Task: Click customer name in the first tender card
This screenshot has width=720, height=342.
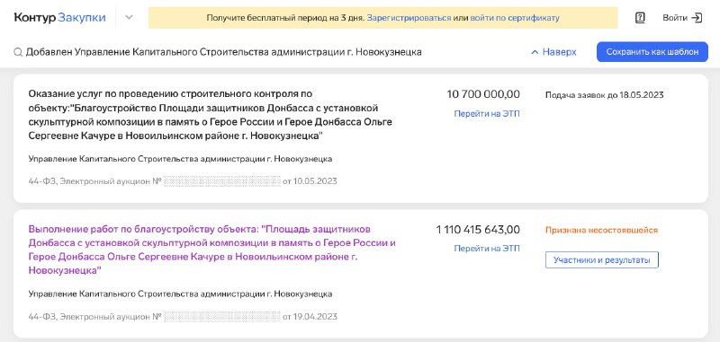Action: coord(180,159)
